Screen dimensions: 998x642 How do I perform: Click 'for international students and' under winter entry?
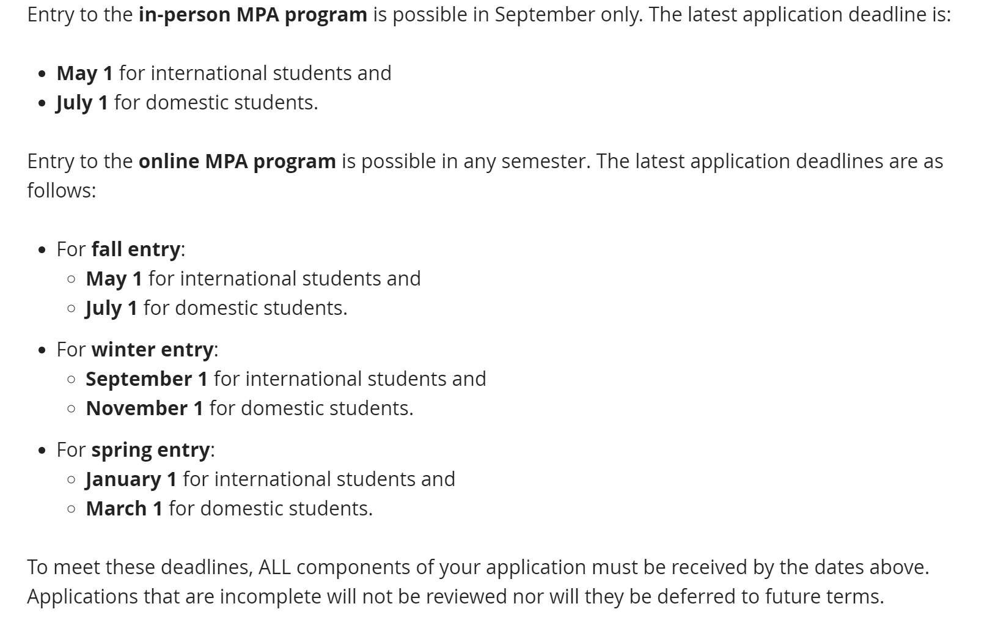tap(350, 378)
